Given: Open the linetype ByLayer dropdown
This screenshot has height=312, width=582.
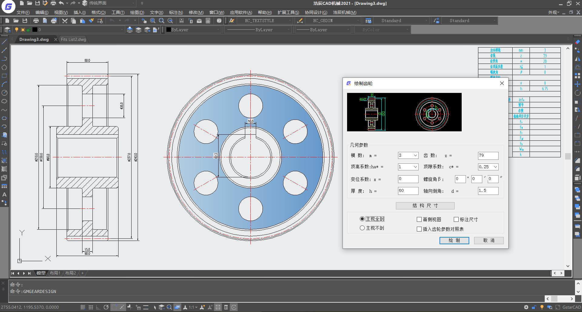Looking at the screenshot, I should click(x=258, y=30).
